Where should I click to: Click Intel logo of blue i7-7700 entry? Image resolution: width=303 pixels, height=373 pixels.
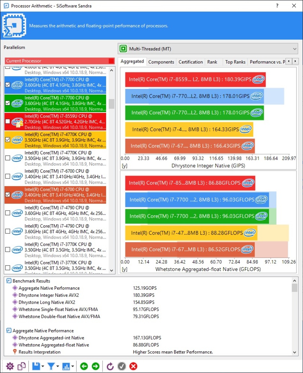click(17, 85)
